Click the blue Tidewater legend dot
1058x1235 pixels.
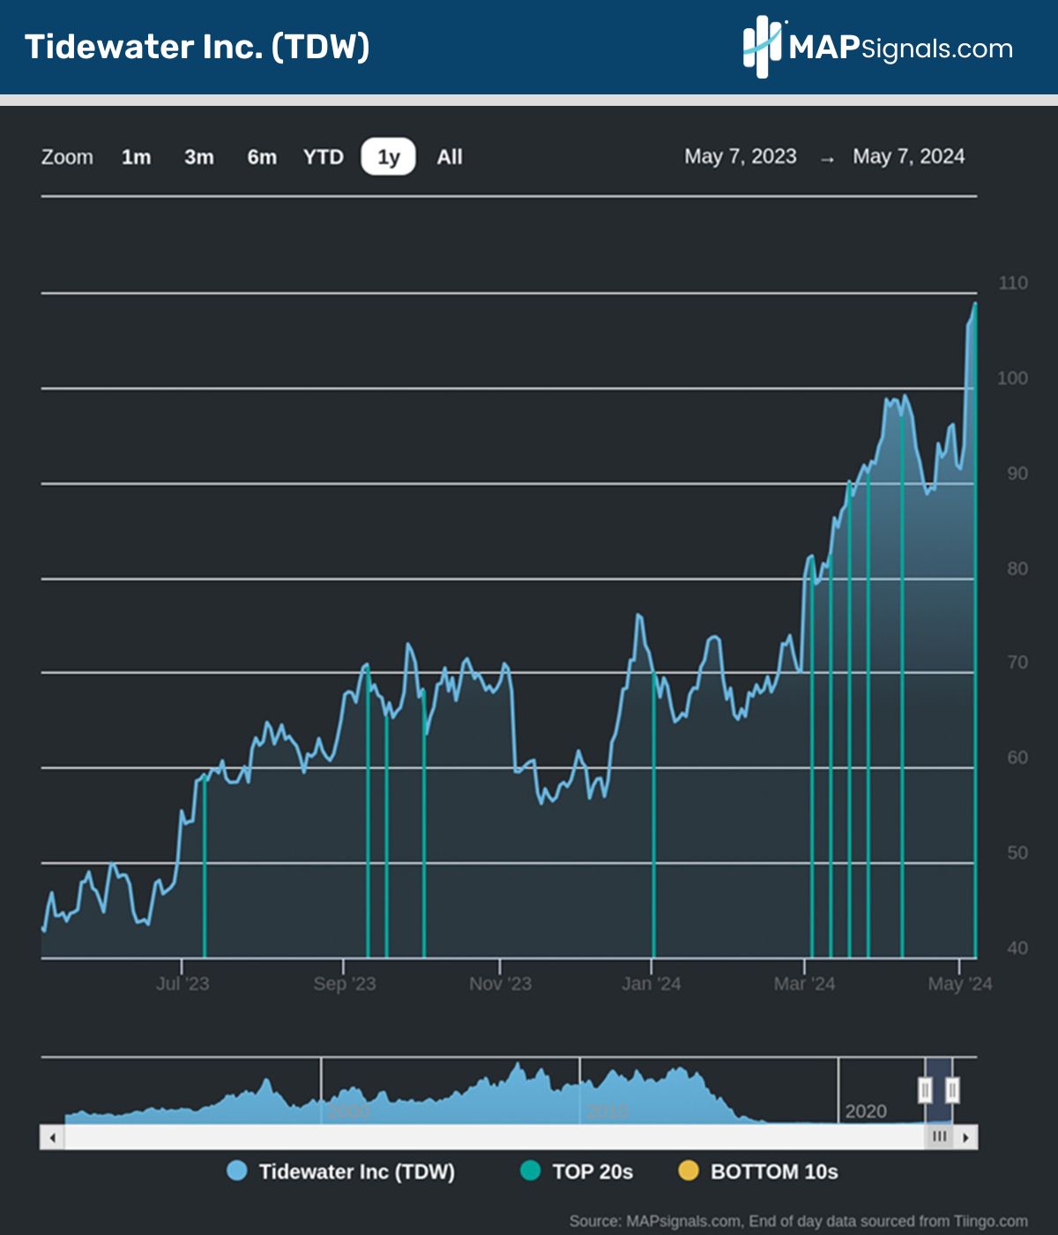point(236,1171)
